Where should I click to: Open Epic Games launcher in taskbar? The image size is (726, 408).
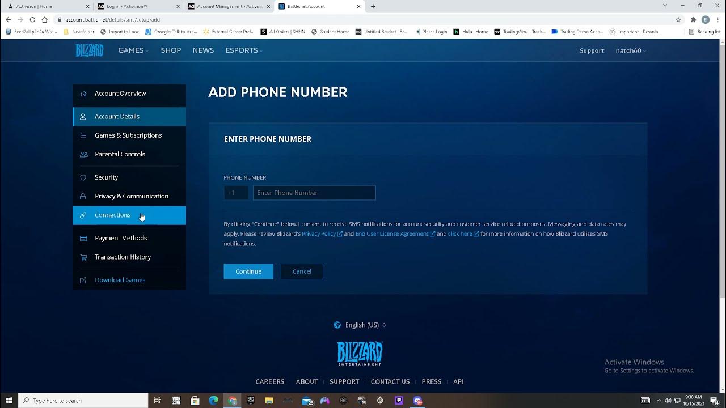click(x=251, y=401)
